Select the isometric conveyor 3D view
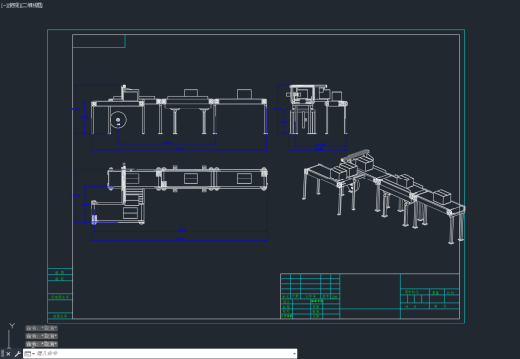Screen dimensions: 520x359 coord(384,196)
